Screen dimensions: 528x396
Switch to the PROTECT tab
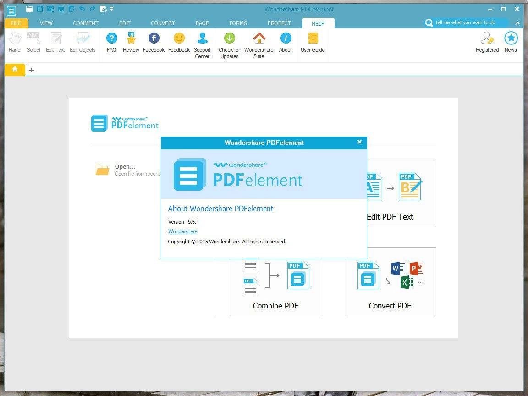click(279, 23)
